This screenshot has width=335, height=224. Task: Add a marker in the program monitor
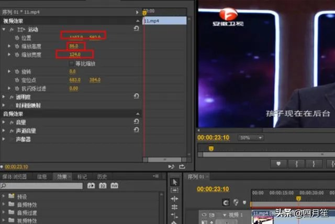(278, 164)
